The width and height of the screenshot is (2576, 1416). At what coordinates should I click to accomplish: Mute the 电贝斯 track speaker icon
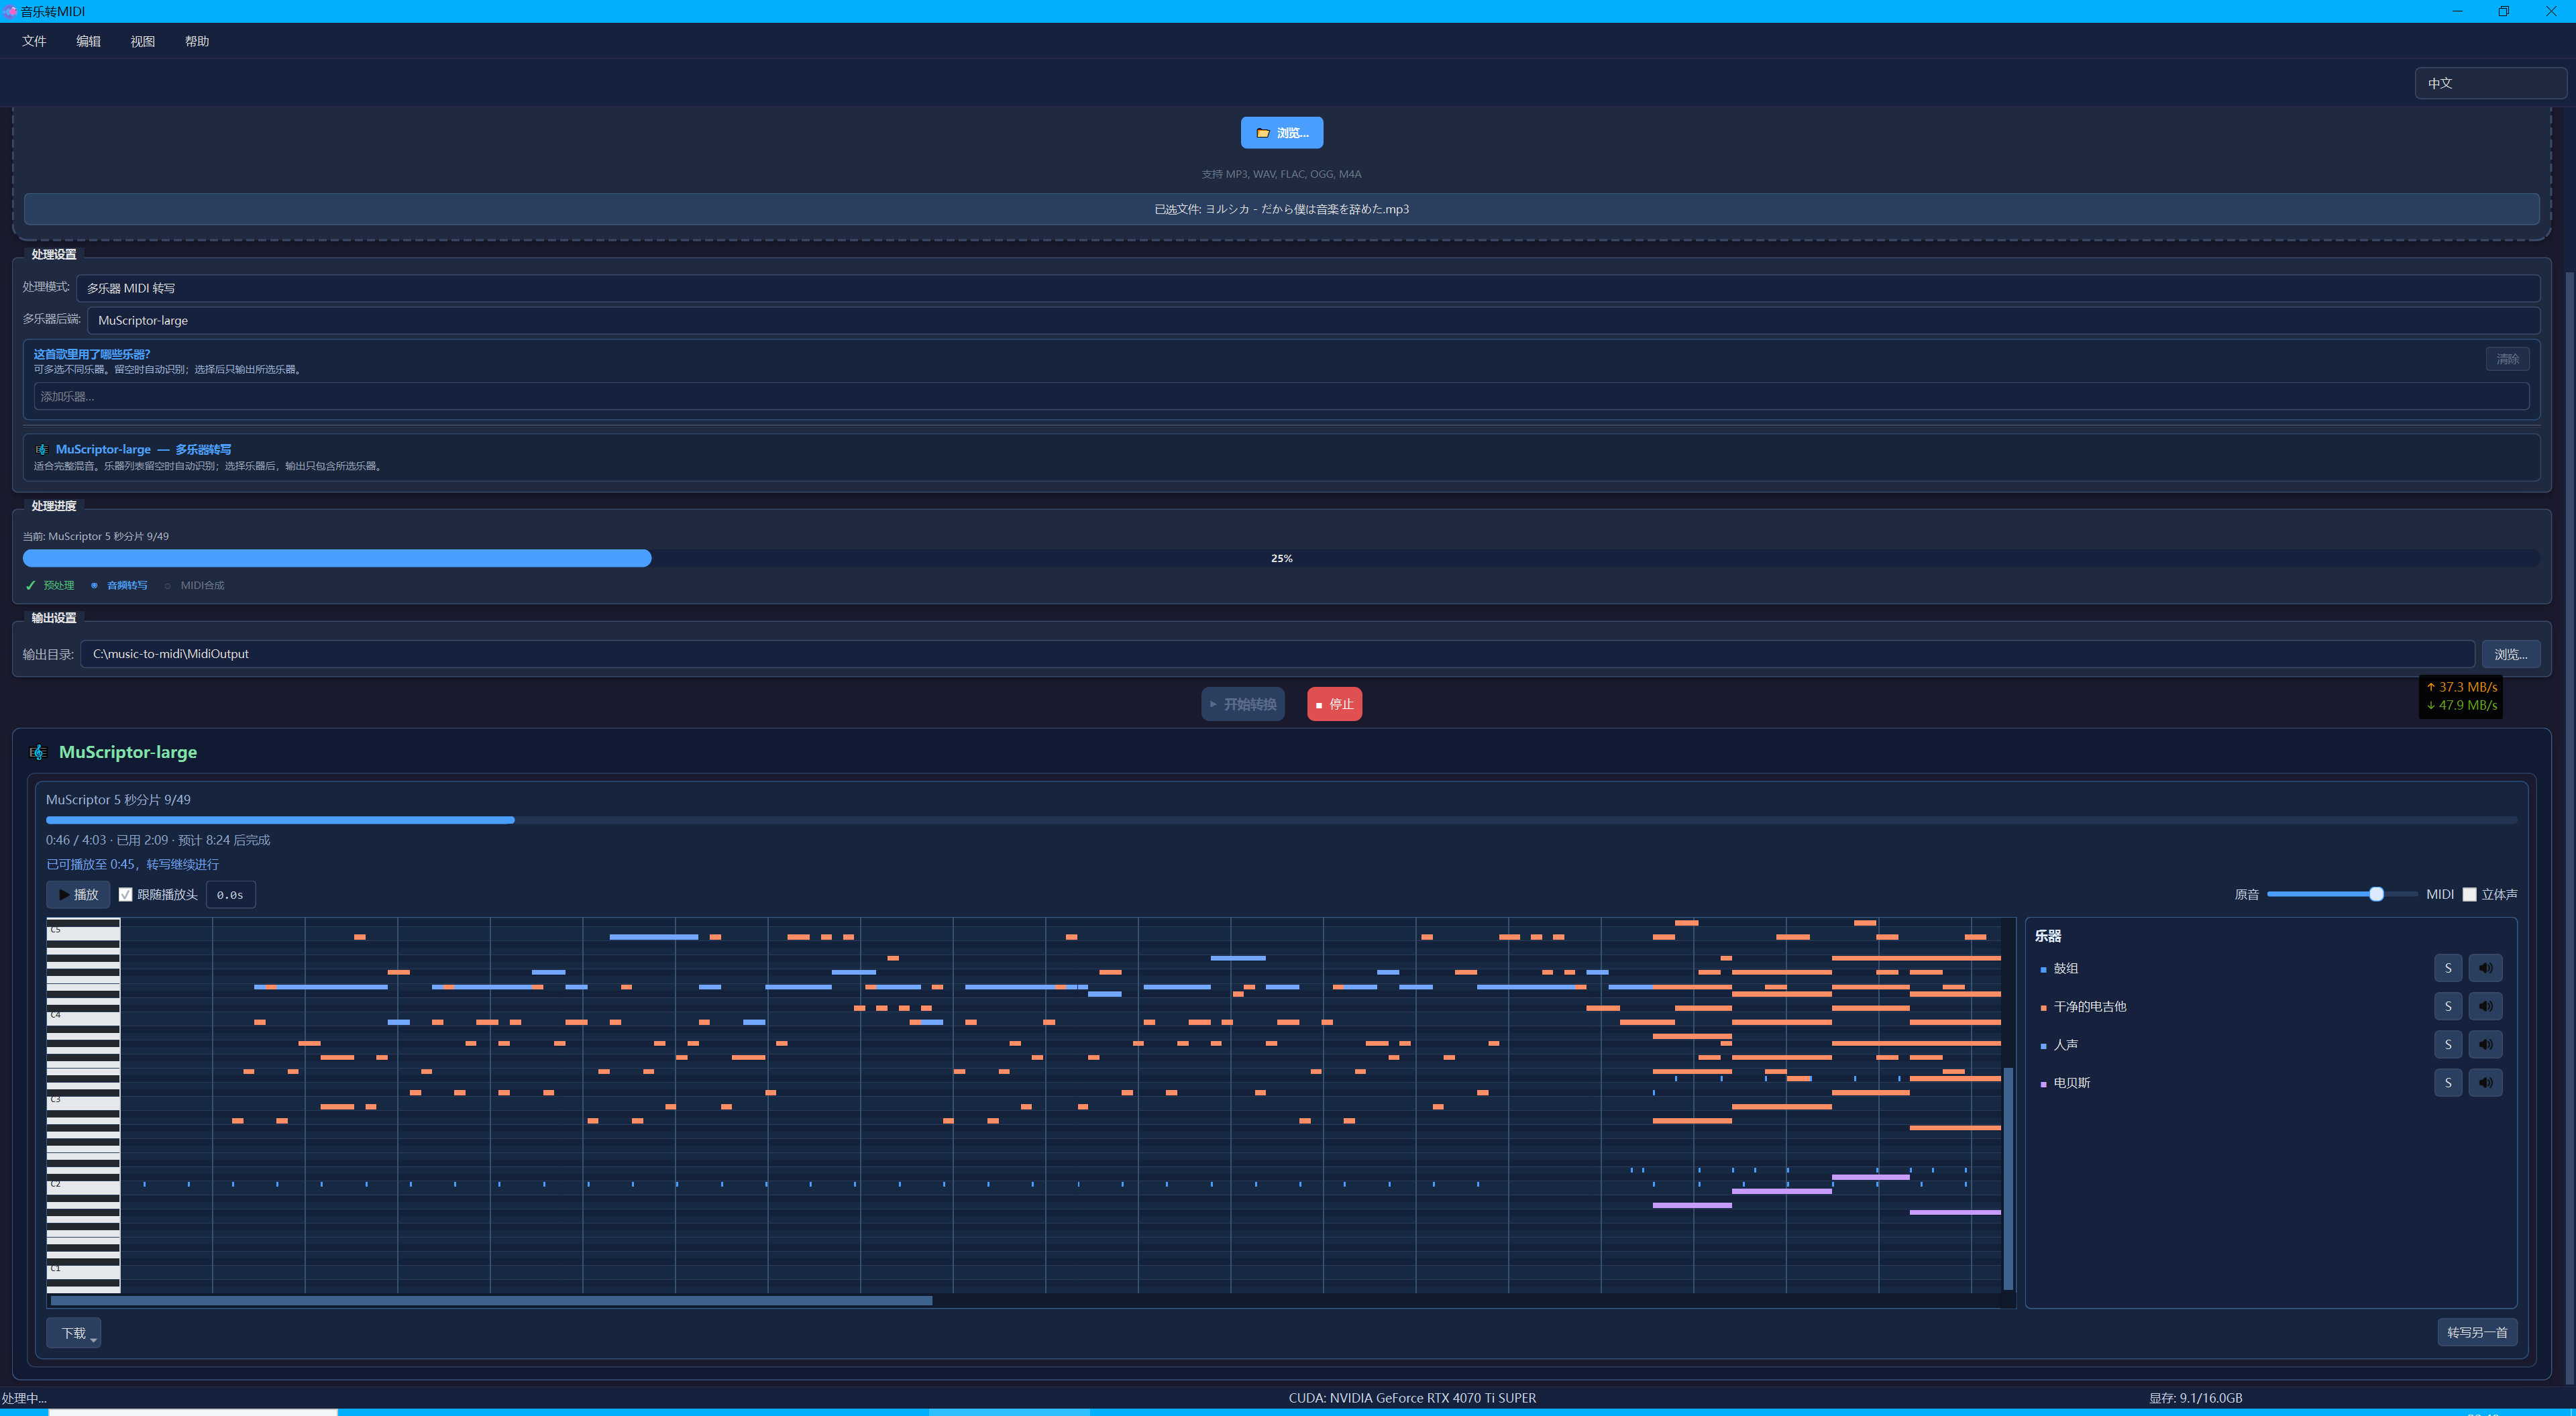(x=2485, y=1082)
